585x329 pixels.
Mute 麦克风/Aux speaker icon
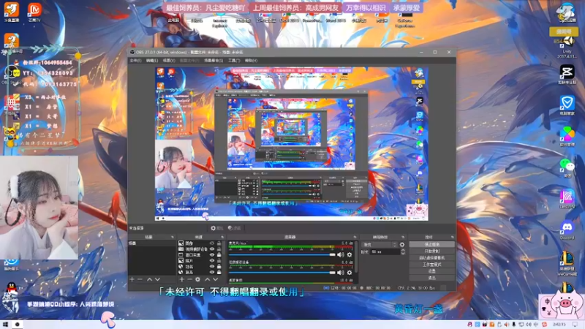[x=340, y=254]
